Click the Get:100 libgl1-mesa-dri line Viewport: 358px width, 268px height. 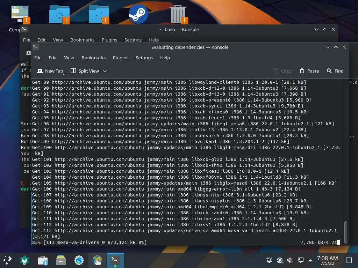click(186, 150)
